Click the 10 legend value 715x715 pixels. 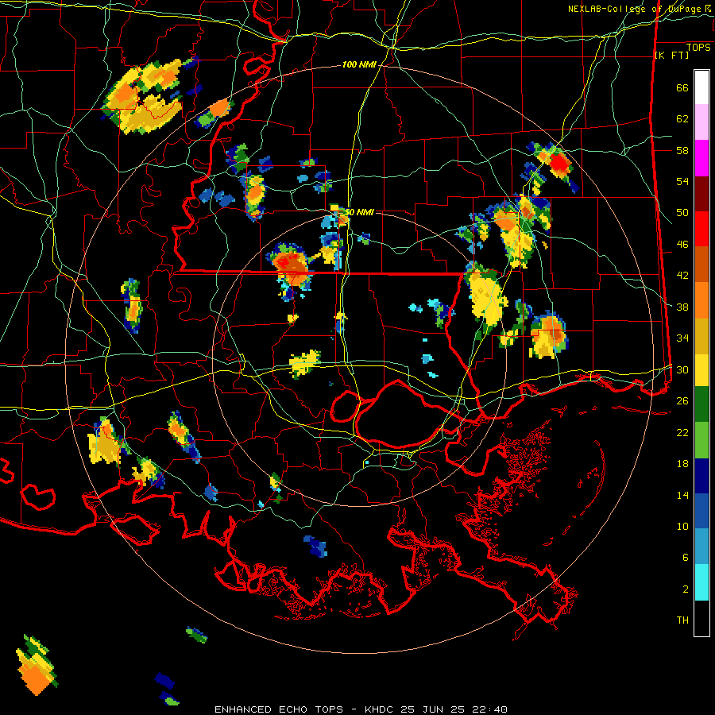point(682,526)
